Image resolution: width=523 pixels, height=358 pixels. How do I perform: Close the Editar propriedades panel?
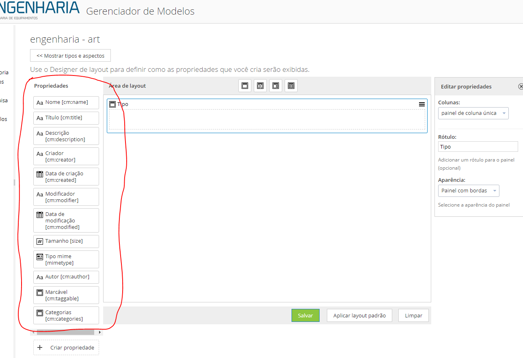pos(521,86)
